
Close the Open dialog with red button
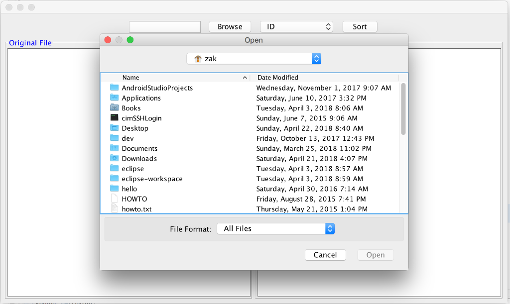click(x=108, y=40)
